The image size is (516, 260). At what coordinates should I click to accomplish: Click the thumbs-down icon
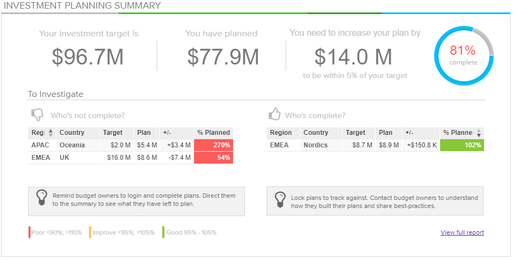[x=37, y=115]
